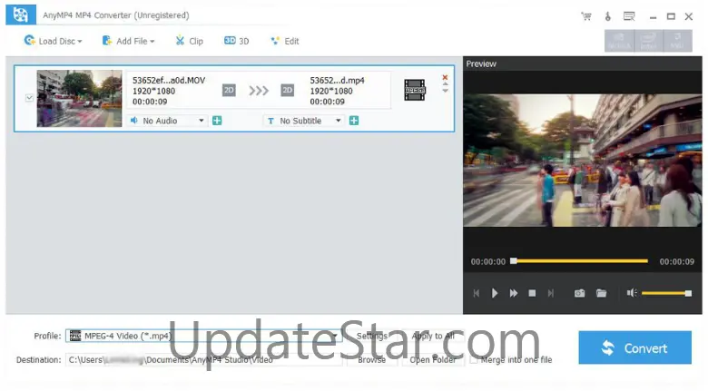
Task: Add a subtitle with plus icon
Action: tap(354, 121)
